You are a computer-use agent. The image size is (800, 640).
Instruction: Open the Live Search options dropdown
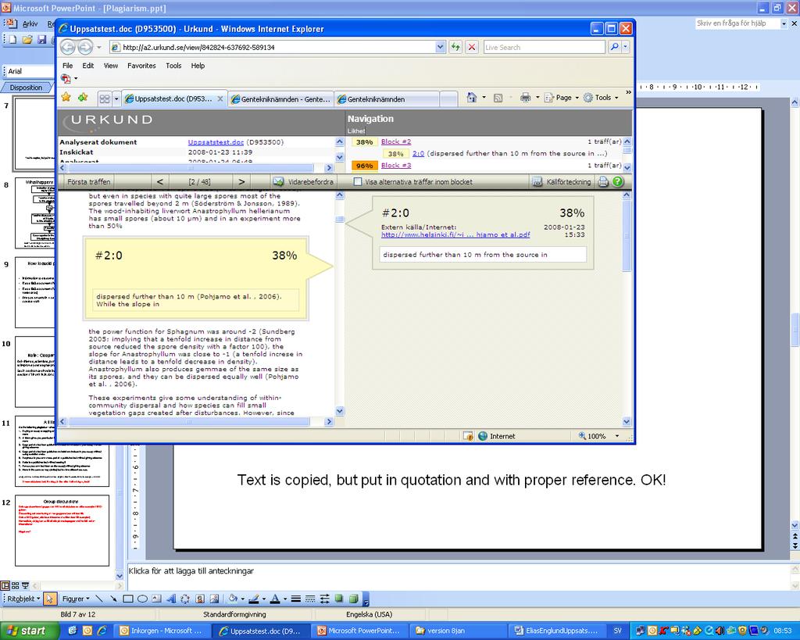coord(626,48)
